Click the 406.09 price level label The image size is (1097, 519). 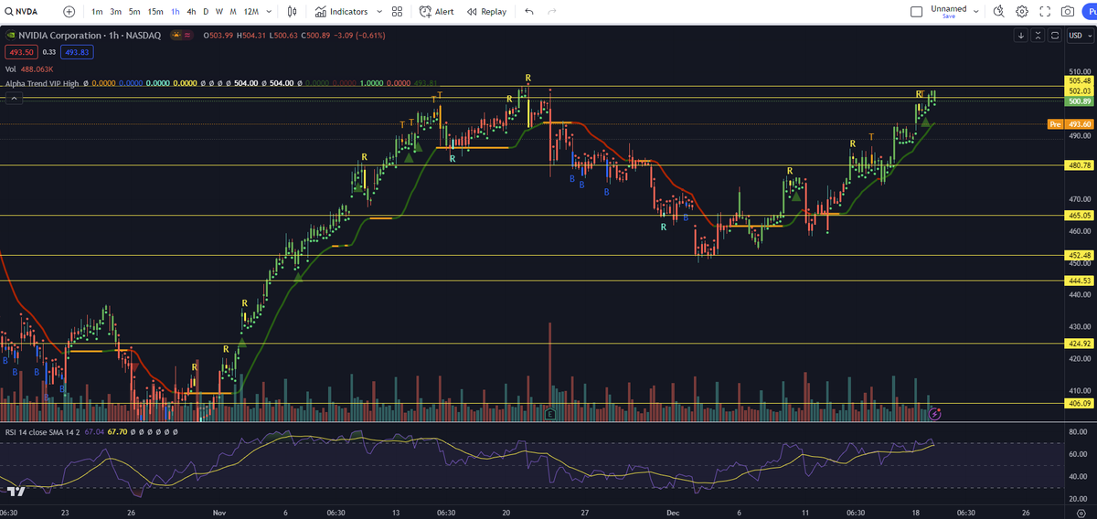pyautogui.click(x=1080, y=403)
